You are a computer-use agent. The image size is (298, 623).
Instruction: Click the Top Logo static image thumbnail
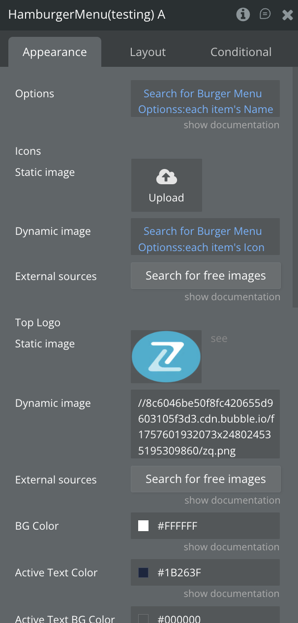click(x=166, y=357)
